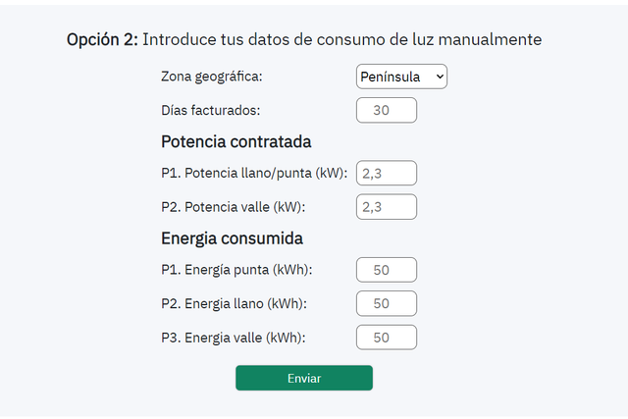Click into the P2 Potencia valle field

386,207
